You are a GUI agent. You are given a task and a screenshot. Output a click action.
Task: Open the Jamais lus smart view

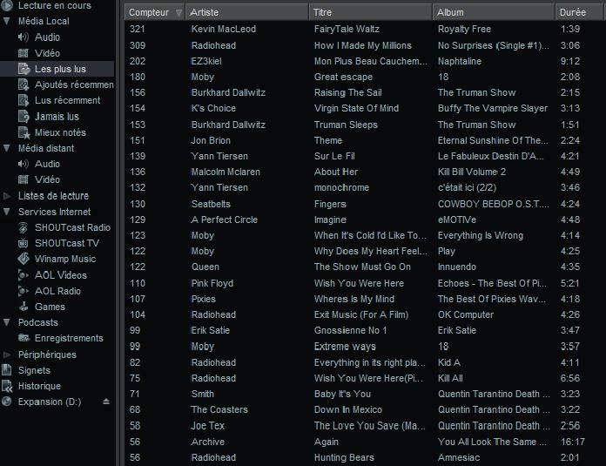point(57,117)
